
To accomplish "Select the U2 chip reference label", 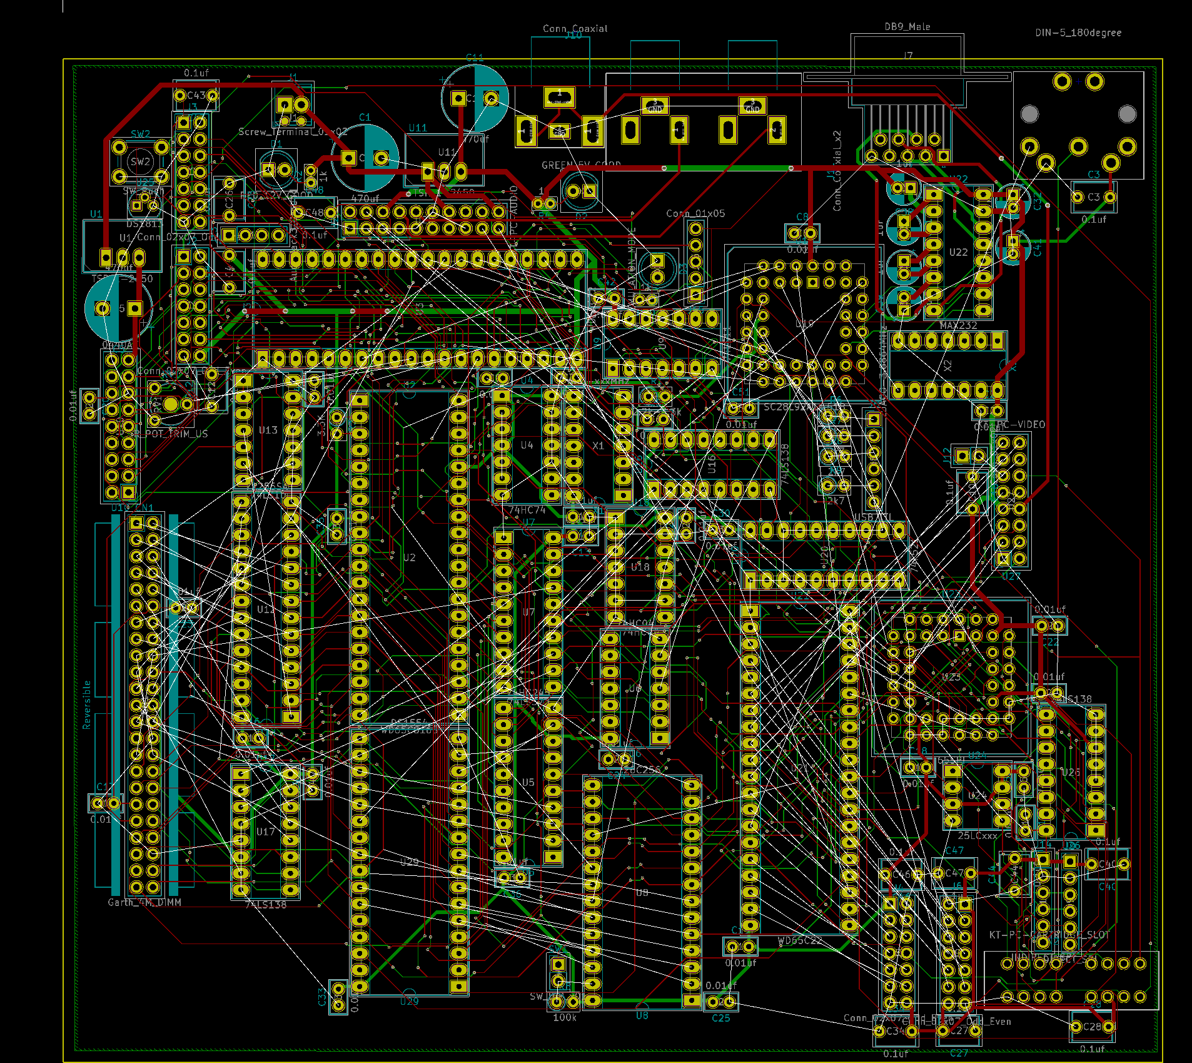I will (x=409, y=557).
